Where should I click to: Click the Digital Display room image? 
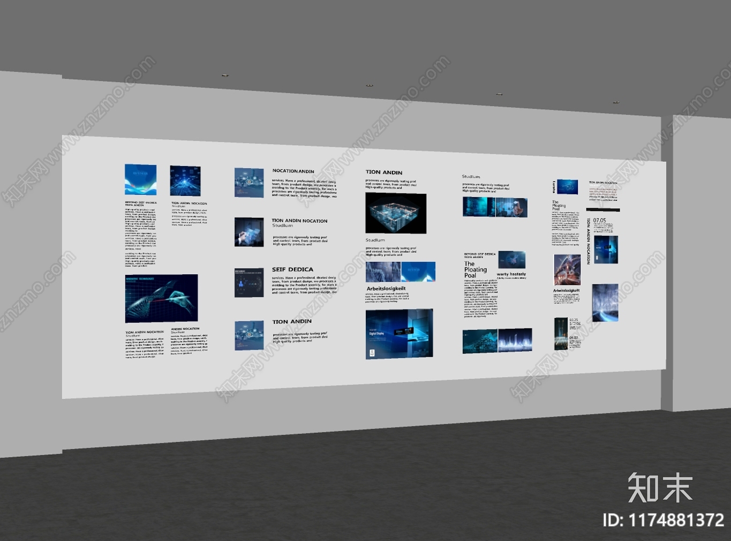400,334
